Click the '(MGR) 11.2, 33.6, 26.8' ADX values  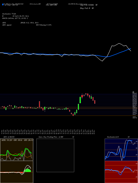tap(29, 23)
